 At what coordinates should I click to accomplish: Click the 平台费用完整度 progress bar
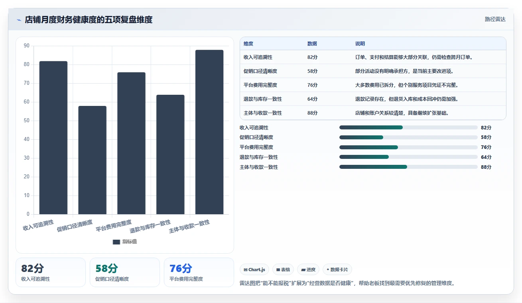408,147
